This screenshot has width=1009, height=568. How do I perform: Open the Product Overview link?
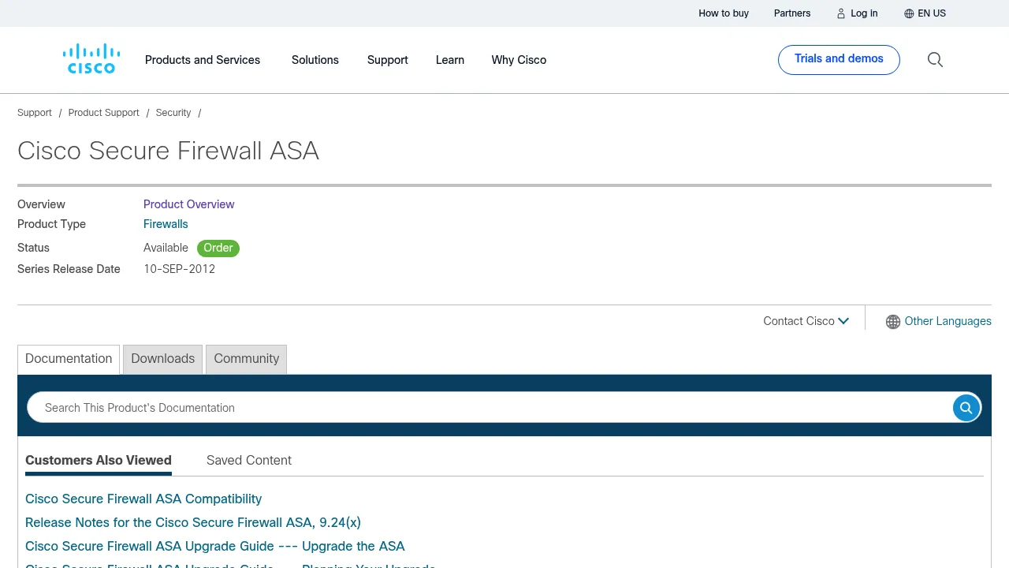pyautogui.click(x=189, y=204)
